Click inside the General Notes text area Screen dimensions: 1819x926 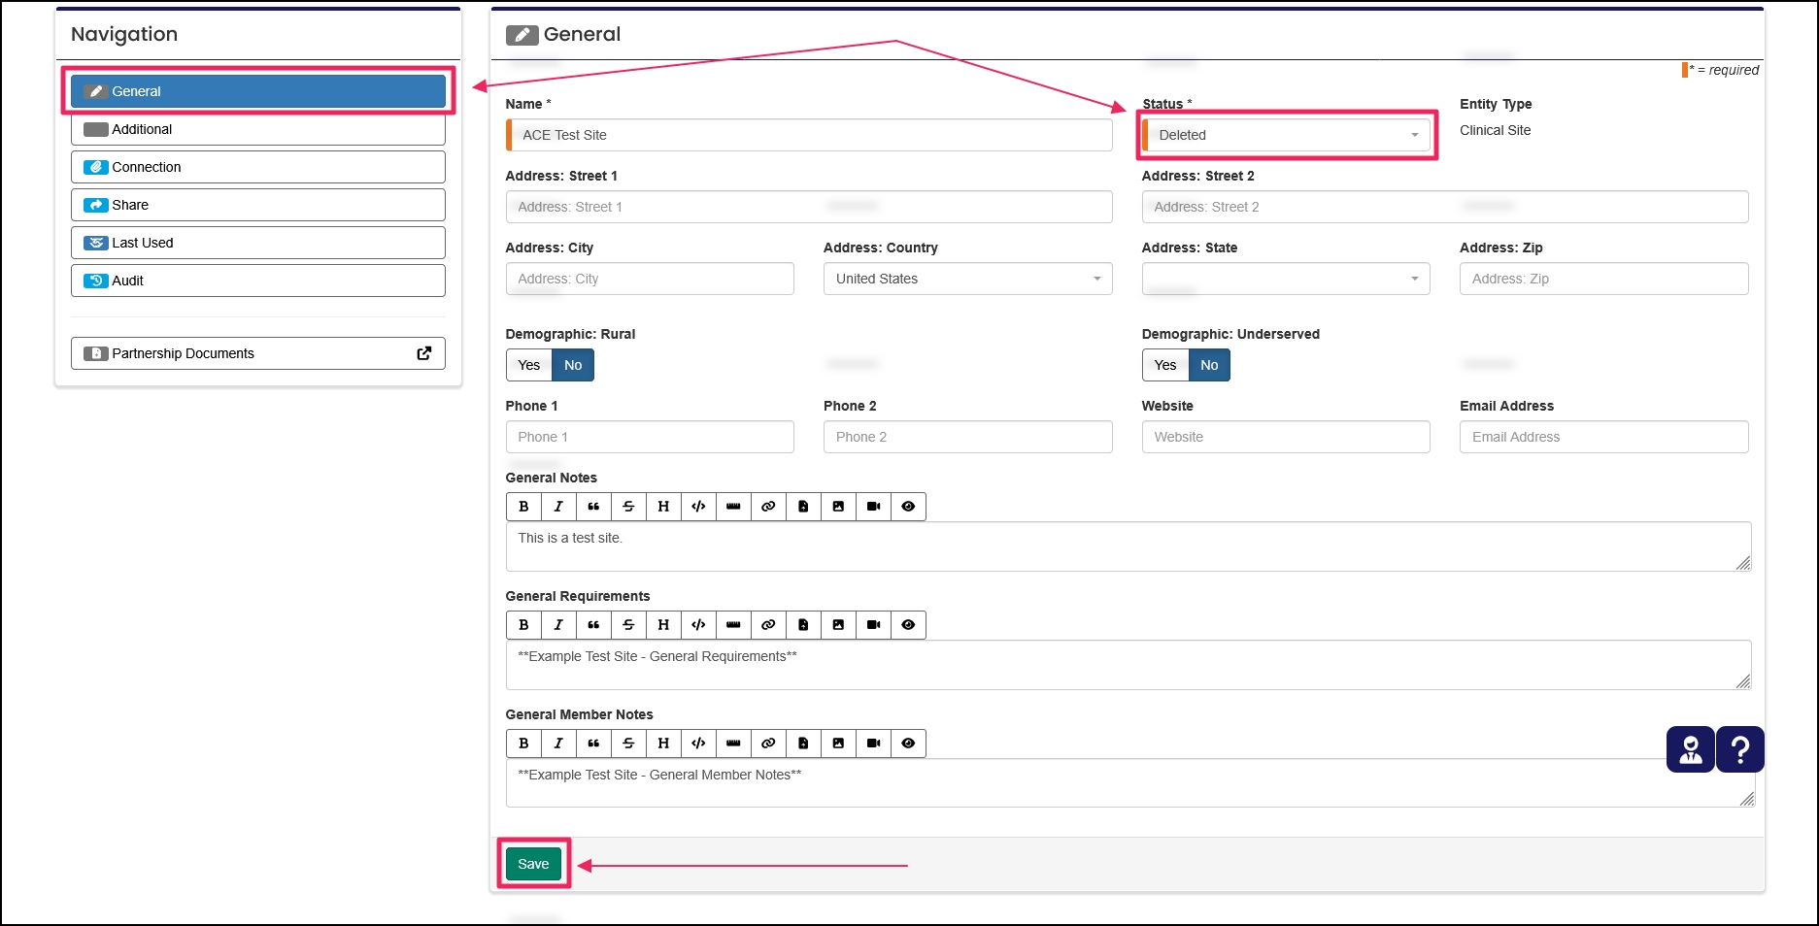point(1128,546)
